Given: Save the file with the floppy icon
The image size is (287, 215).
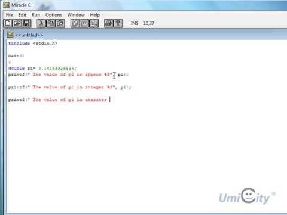Looking at the screenshot, I should coord(26,23).
